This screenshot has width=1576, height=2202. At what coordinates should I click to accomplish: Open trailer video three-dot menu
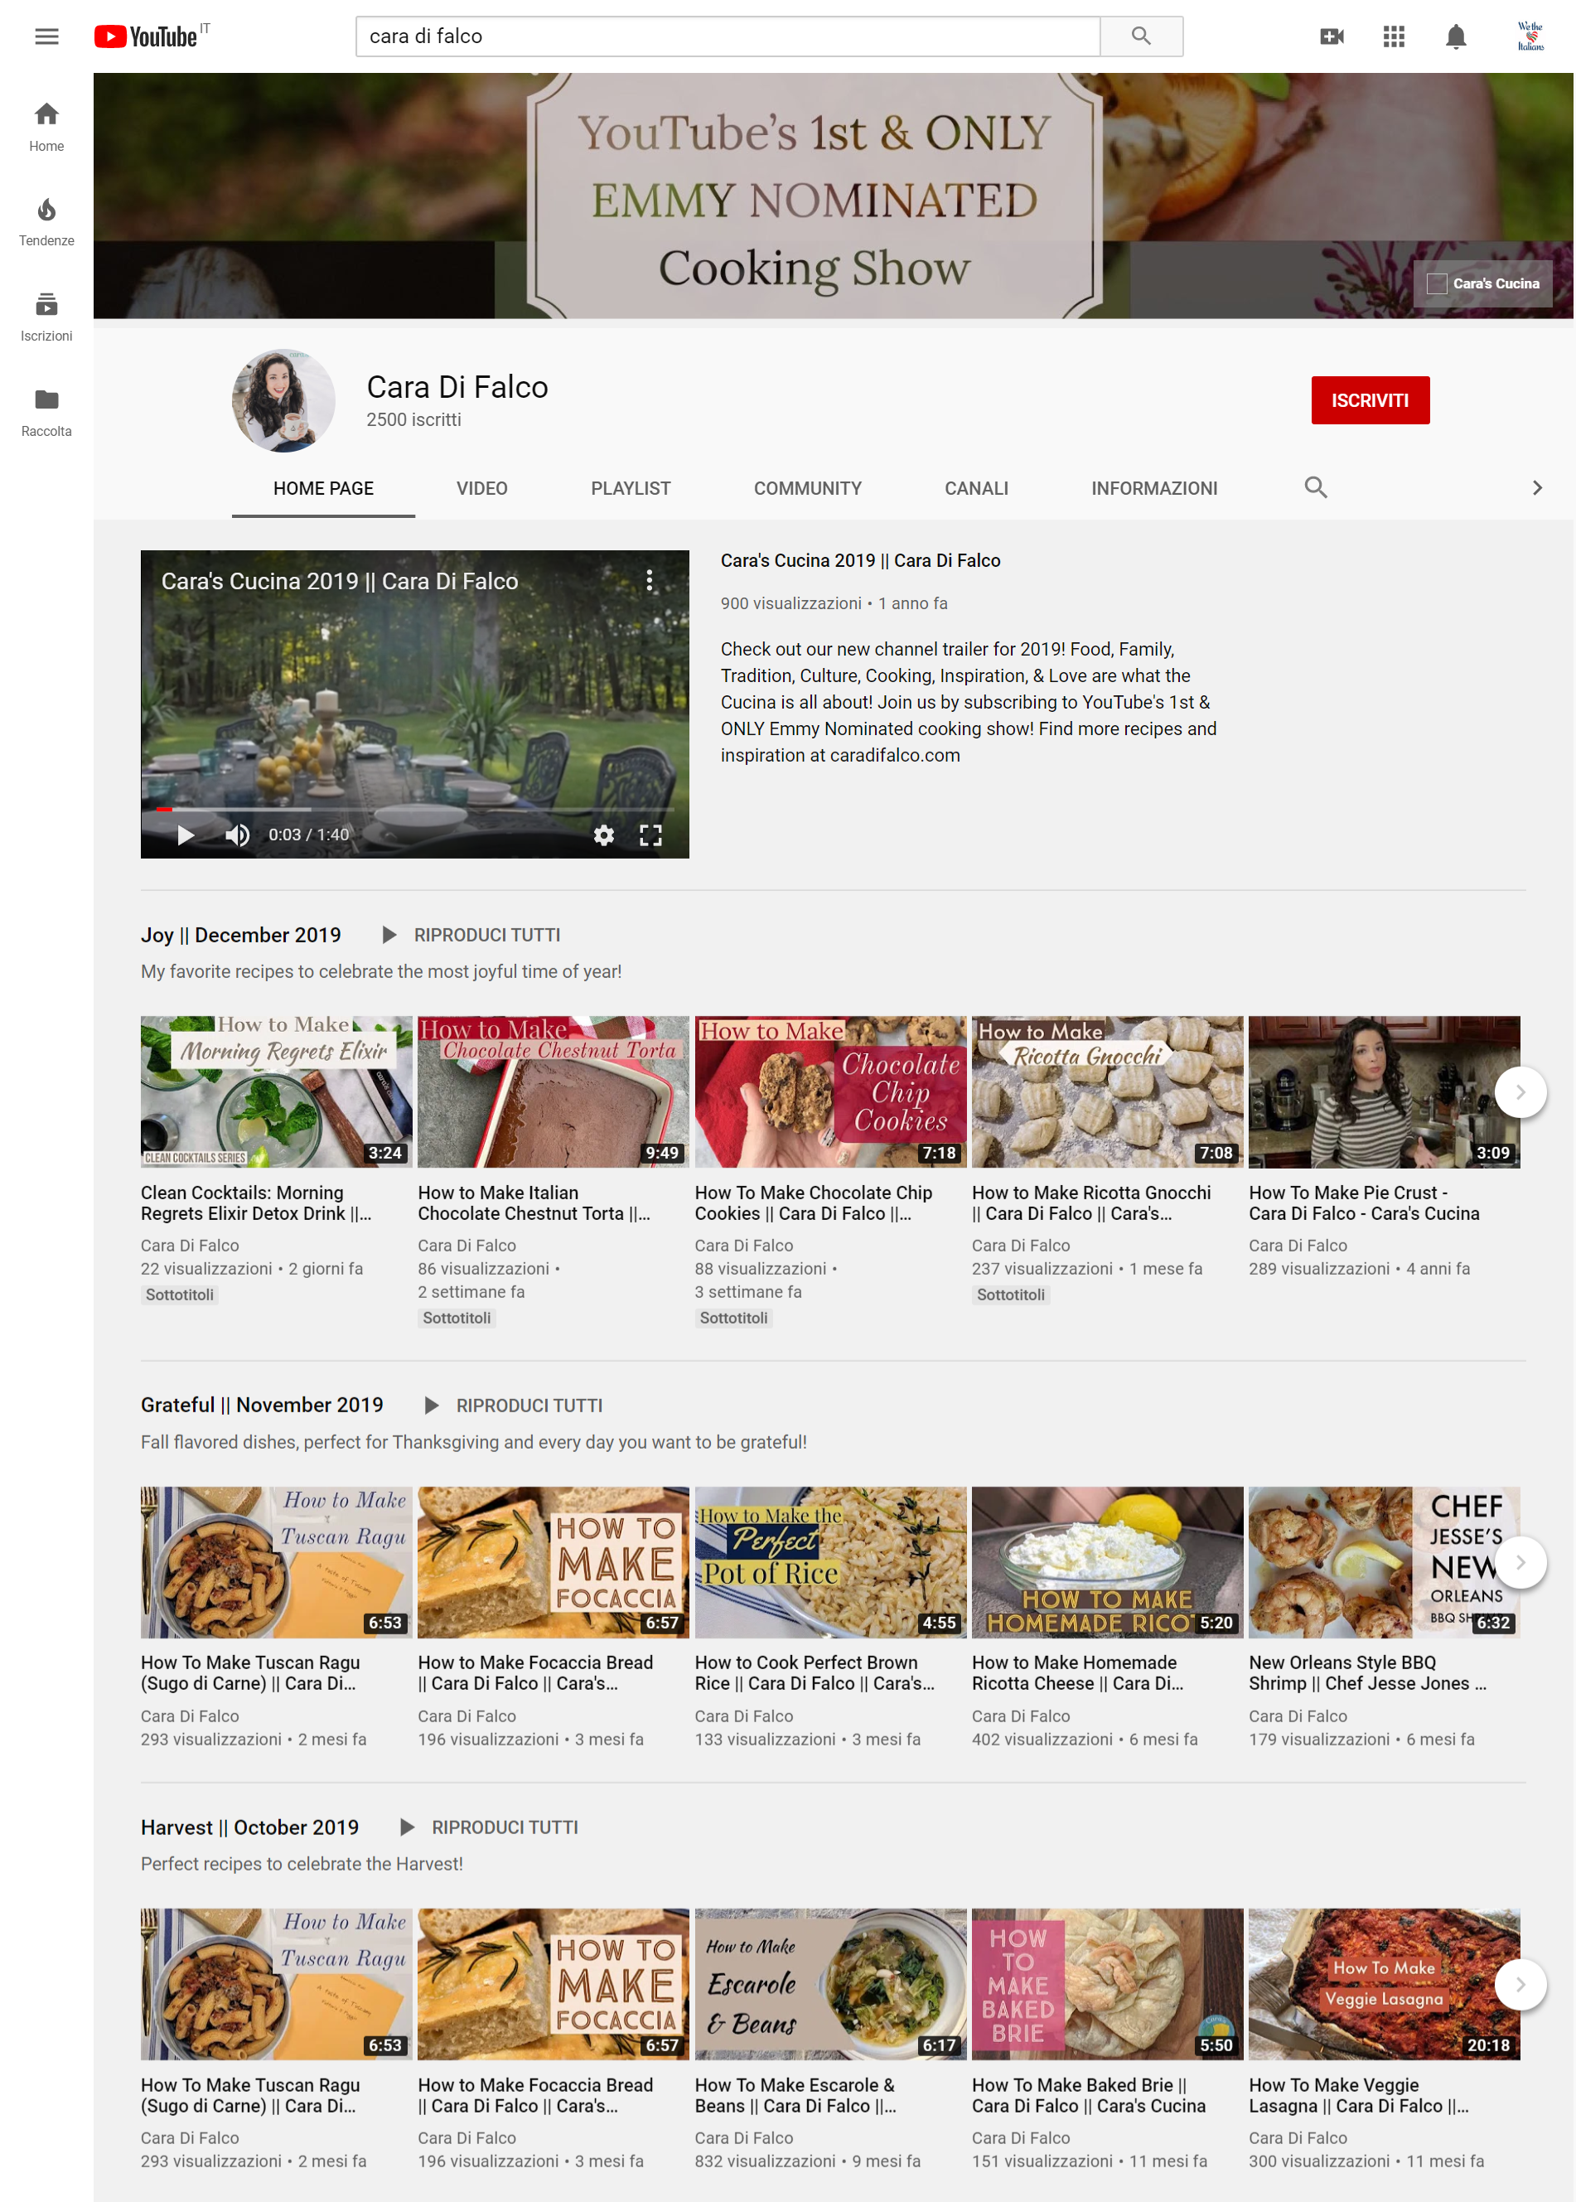point(650,581)
